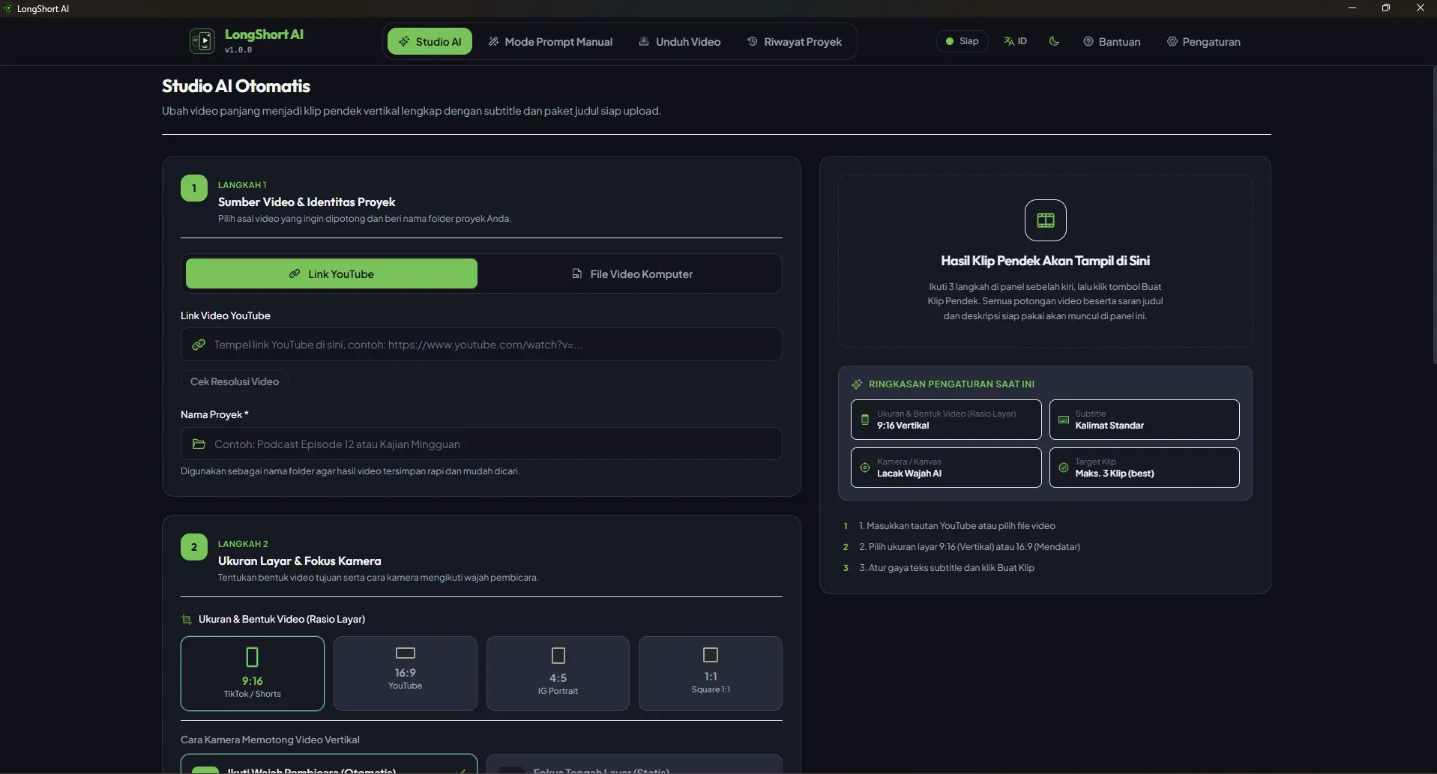Image resolution: width=1437 pixels, height=774 pixels.
Task: Click folder icon inside Nama Proyek field
Action: (199, 444)
